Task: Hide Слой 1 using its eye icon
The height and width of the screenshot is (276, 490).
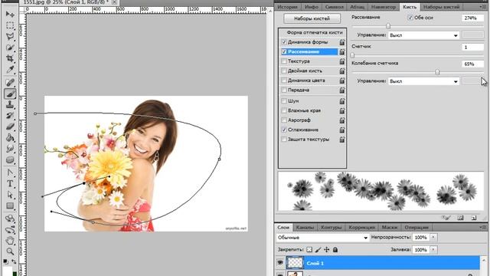Action: tap(279, 263)
